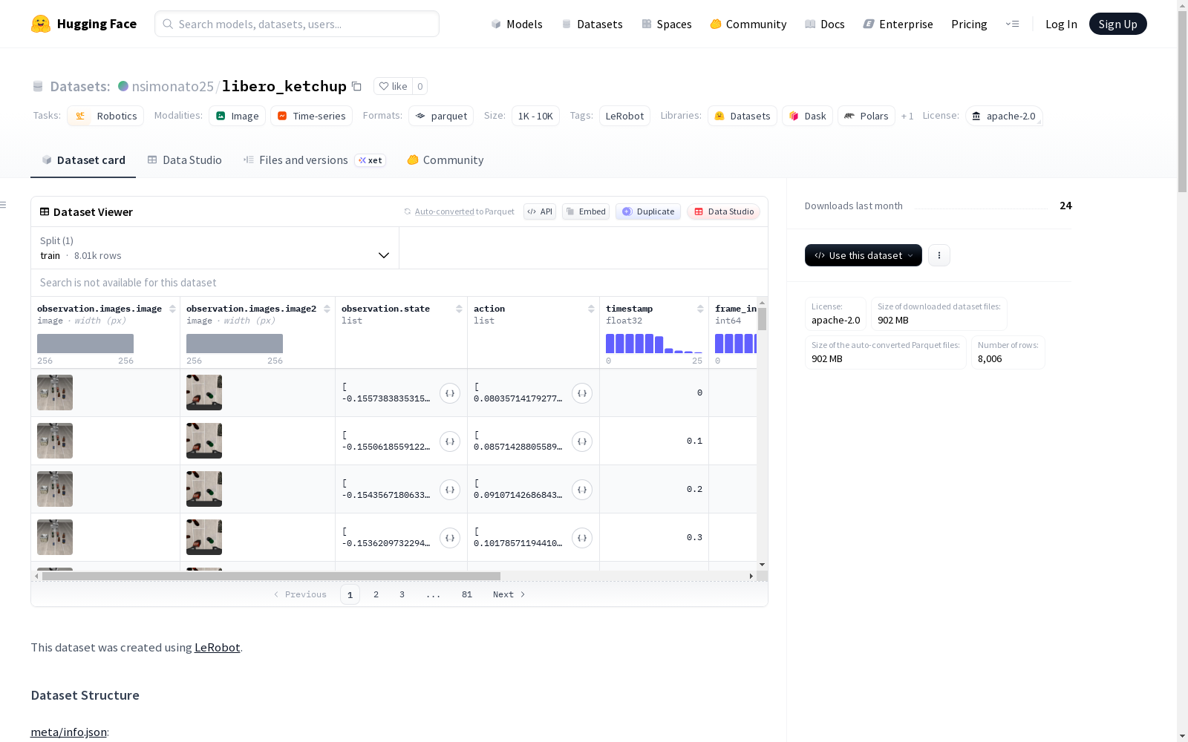The width and height of the screenshot is (1188, 742).
Task: Open the nsimonato25 author link
Action: point(172,86)
